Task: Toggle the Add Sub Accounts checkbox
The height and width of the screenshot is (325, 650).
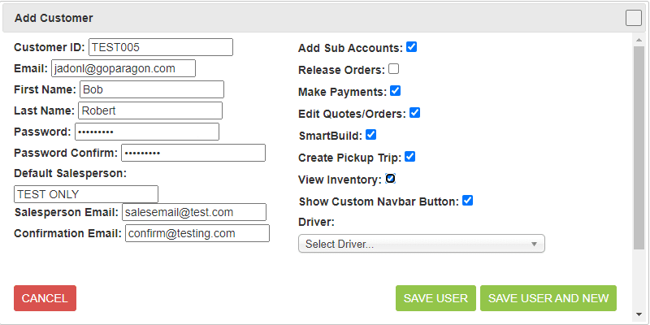Action: click(x=412, y=47)
